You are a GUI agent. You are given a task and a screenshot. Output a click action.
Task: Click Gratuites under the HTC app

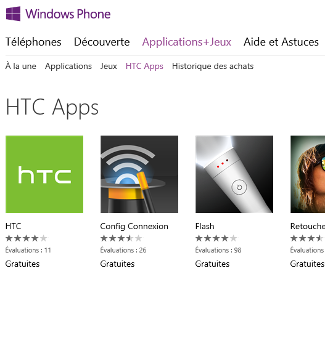coord(23,264)
